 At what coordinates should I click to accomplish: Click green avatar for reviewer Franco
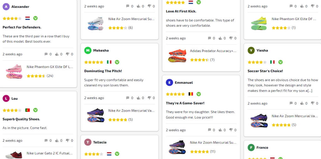pos(251,147)
